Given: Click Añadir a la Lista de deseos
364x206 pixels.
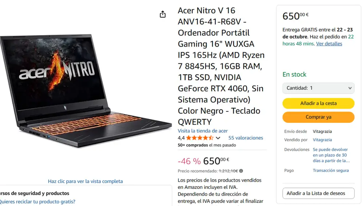Looking at the screenshot, I should pyautogui.click(x=318, y=193).
